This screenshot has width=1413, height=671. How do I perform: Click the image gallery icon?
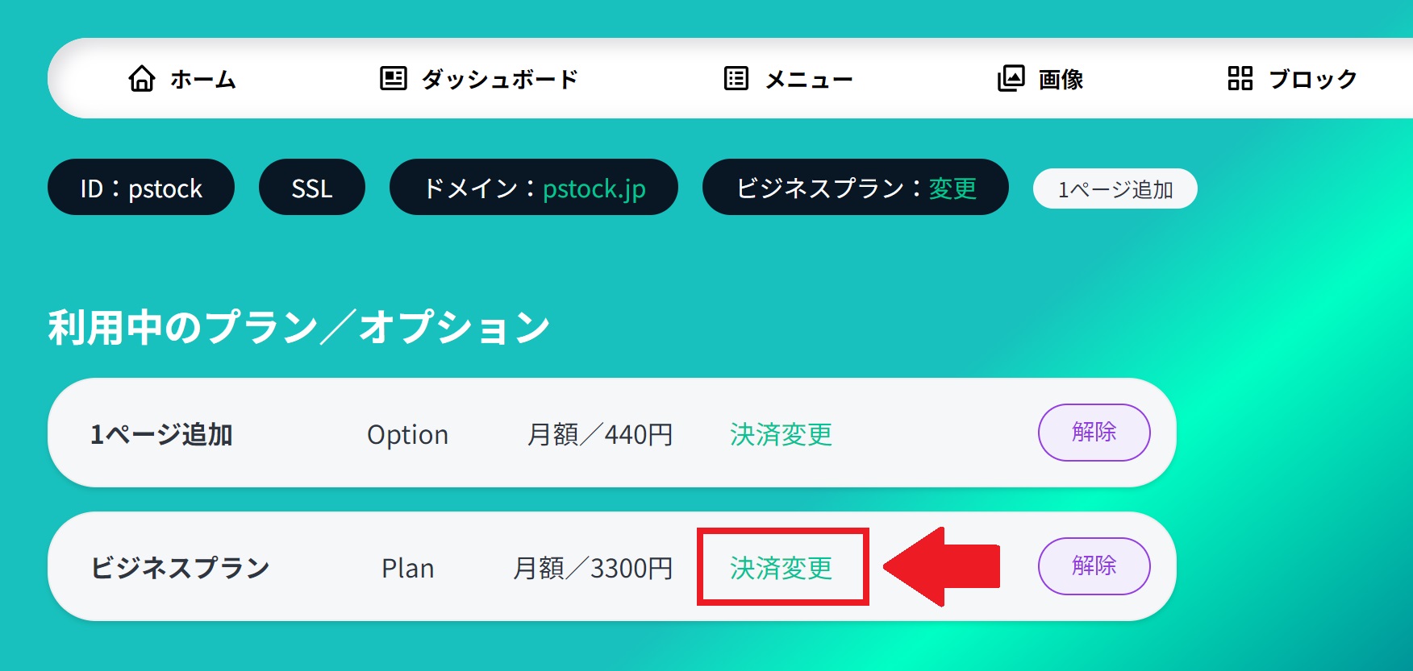click(1011, 78)
